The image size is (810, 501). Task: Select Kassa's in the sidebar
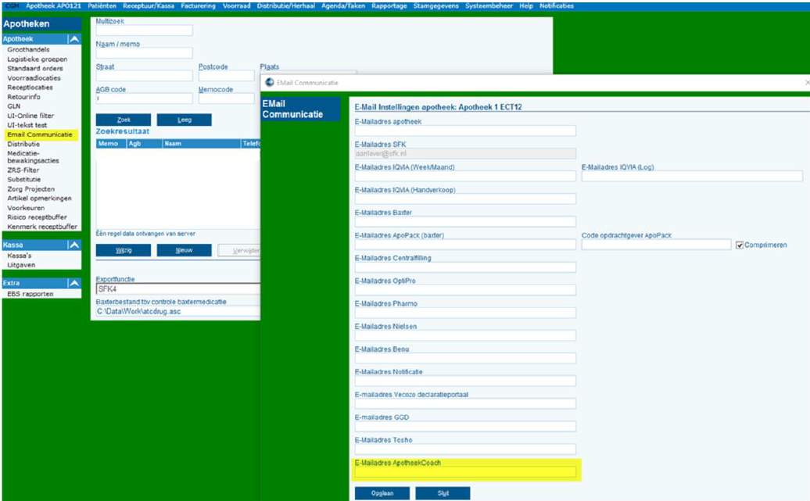(x=19, y=256)
